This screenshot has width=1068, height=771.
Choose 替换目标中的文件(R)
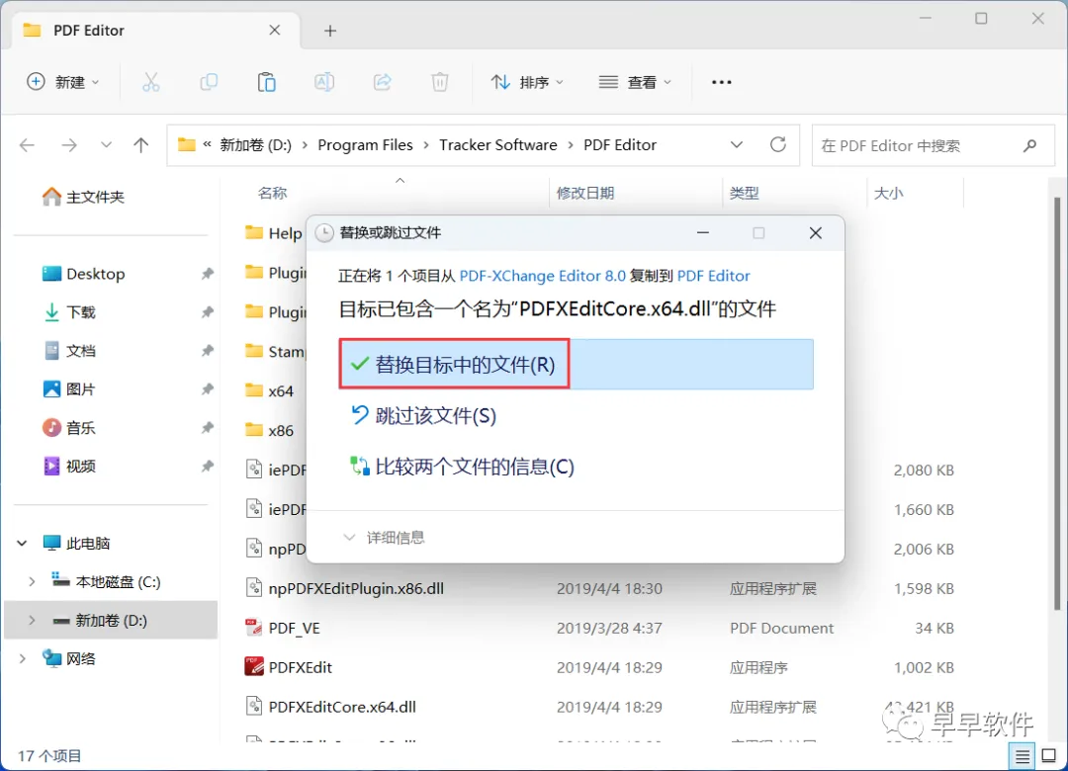click(576, 365)
